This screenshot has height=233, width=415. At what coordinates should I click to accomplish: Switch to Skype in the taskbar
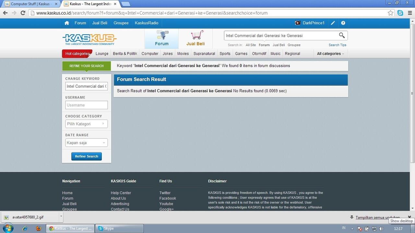point(120,228)
